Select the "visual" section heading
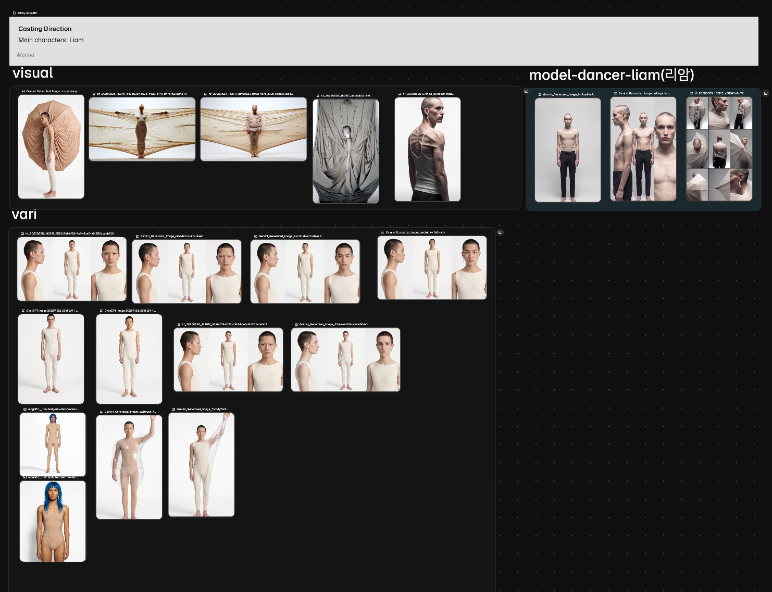Viewport: 772px width, 592px height. click(33, 73)
